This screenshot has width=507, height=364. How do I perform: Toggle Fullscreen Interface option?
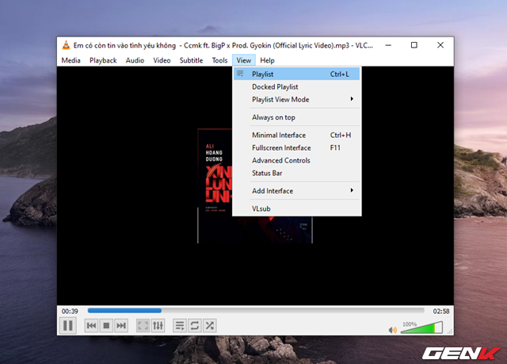pyautogui.click(x=297, y=148)
